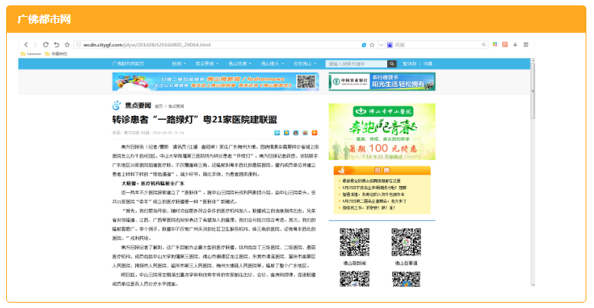Click the blue compatibility mode icon in address bar
Image resolution: width=594 pixels, height=308 pixels.
[x=364, y=45]
